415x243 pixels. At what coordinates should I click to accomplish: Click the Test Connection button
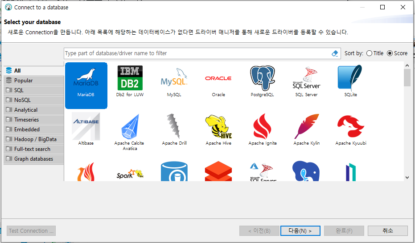point(31,231)
